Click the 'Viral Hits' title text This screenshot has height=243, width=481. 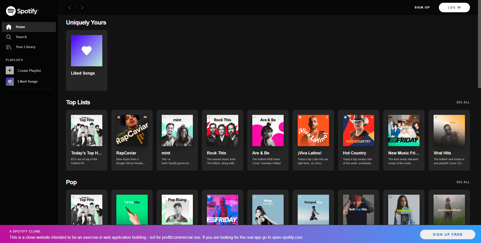(x=442, y=153)
